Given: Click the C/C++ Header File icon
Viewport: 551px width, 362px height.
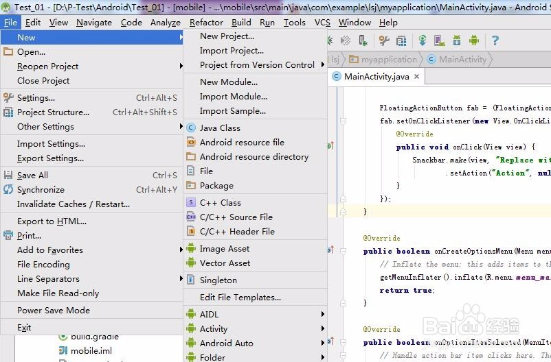Looking at the screenshot, I should click(x=191, y=231).
